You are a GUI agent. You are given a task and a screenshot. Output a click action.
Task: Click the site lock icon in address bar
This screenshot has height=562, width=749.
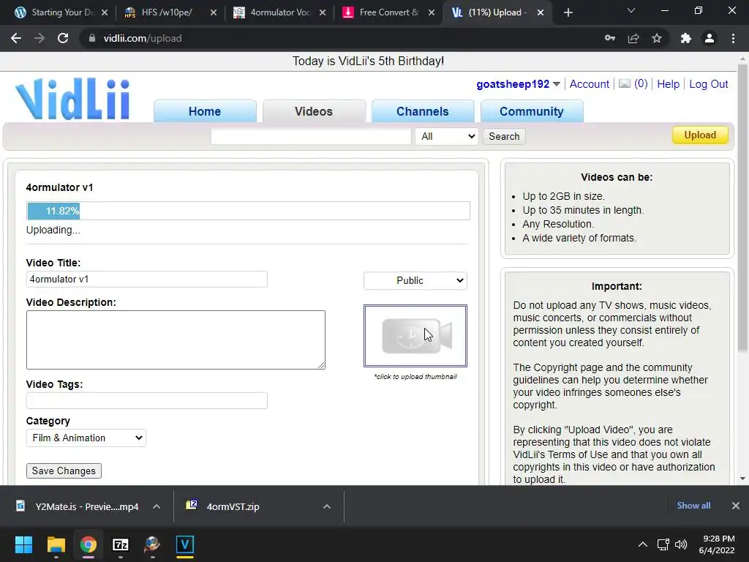tap(91, 38)
